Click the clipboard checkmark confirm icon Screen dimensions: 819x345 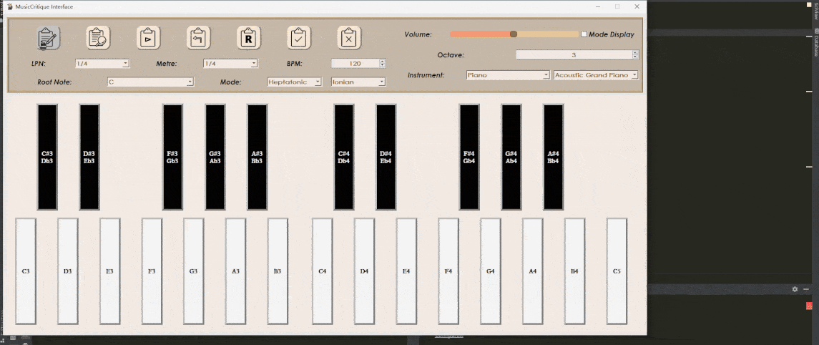point(299,38)
